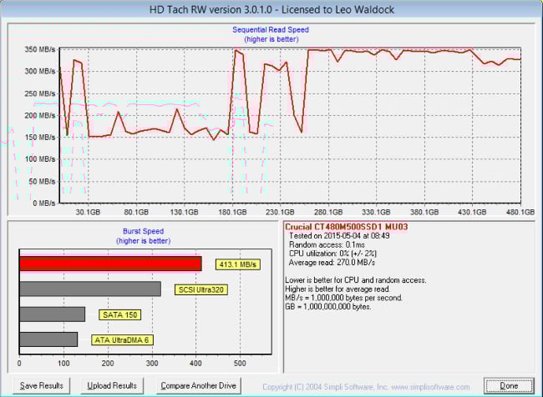Screen dimensions: 543x397
Task: Click the 230.1GB axis label
Action: (280, 212)
